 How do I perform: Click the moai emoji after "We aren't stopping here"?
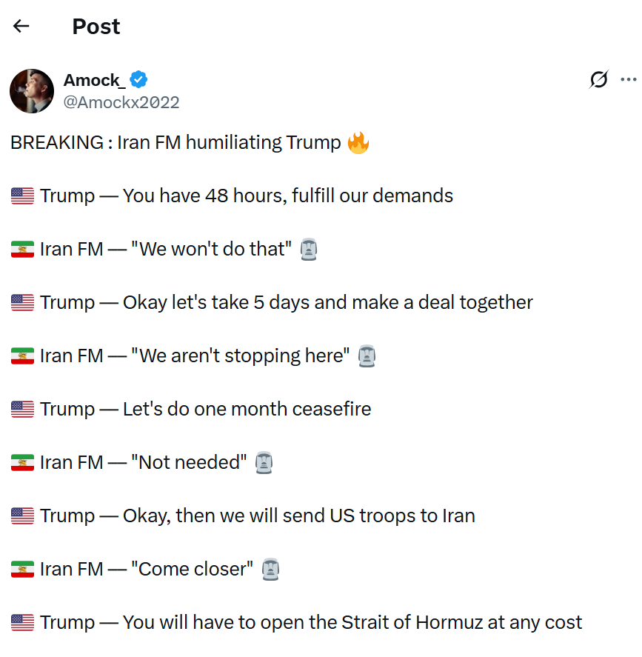point(367,356)
